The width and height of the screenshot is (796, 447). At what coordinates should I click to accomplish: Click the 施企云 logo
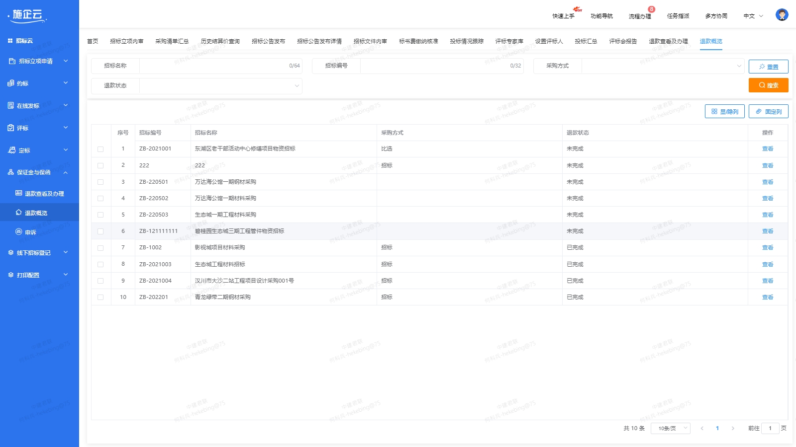pyautogui.click(x=27, y=16)
